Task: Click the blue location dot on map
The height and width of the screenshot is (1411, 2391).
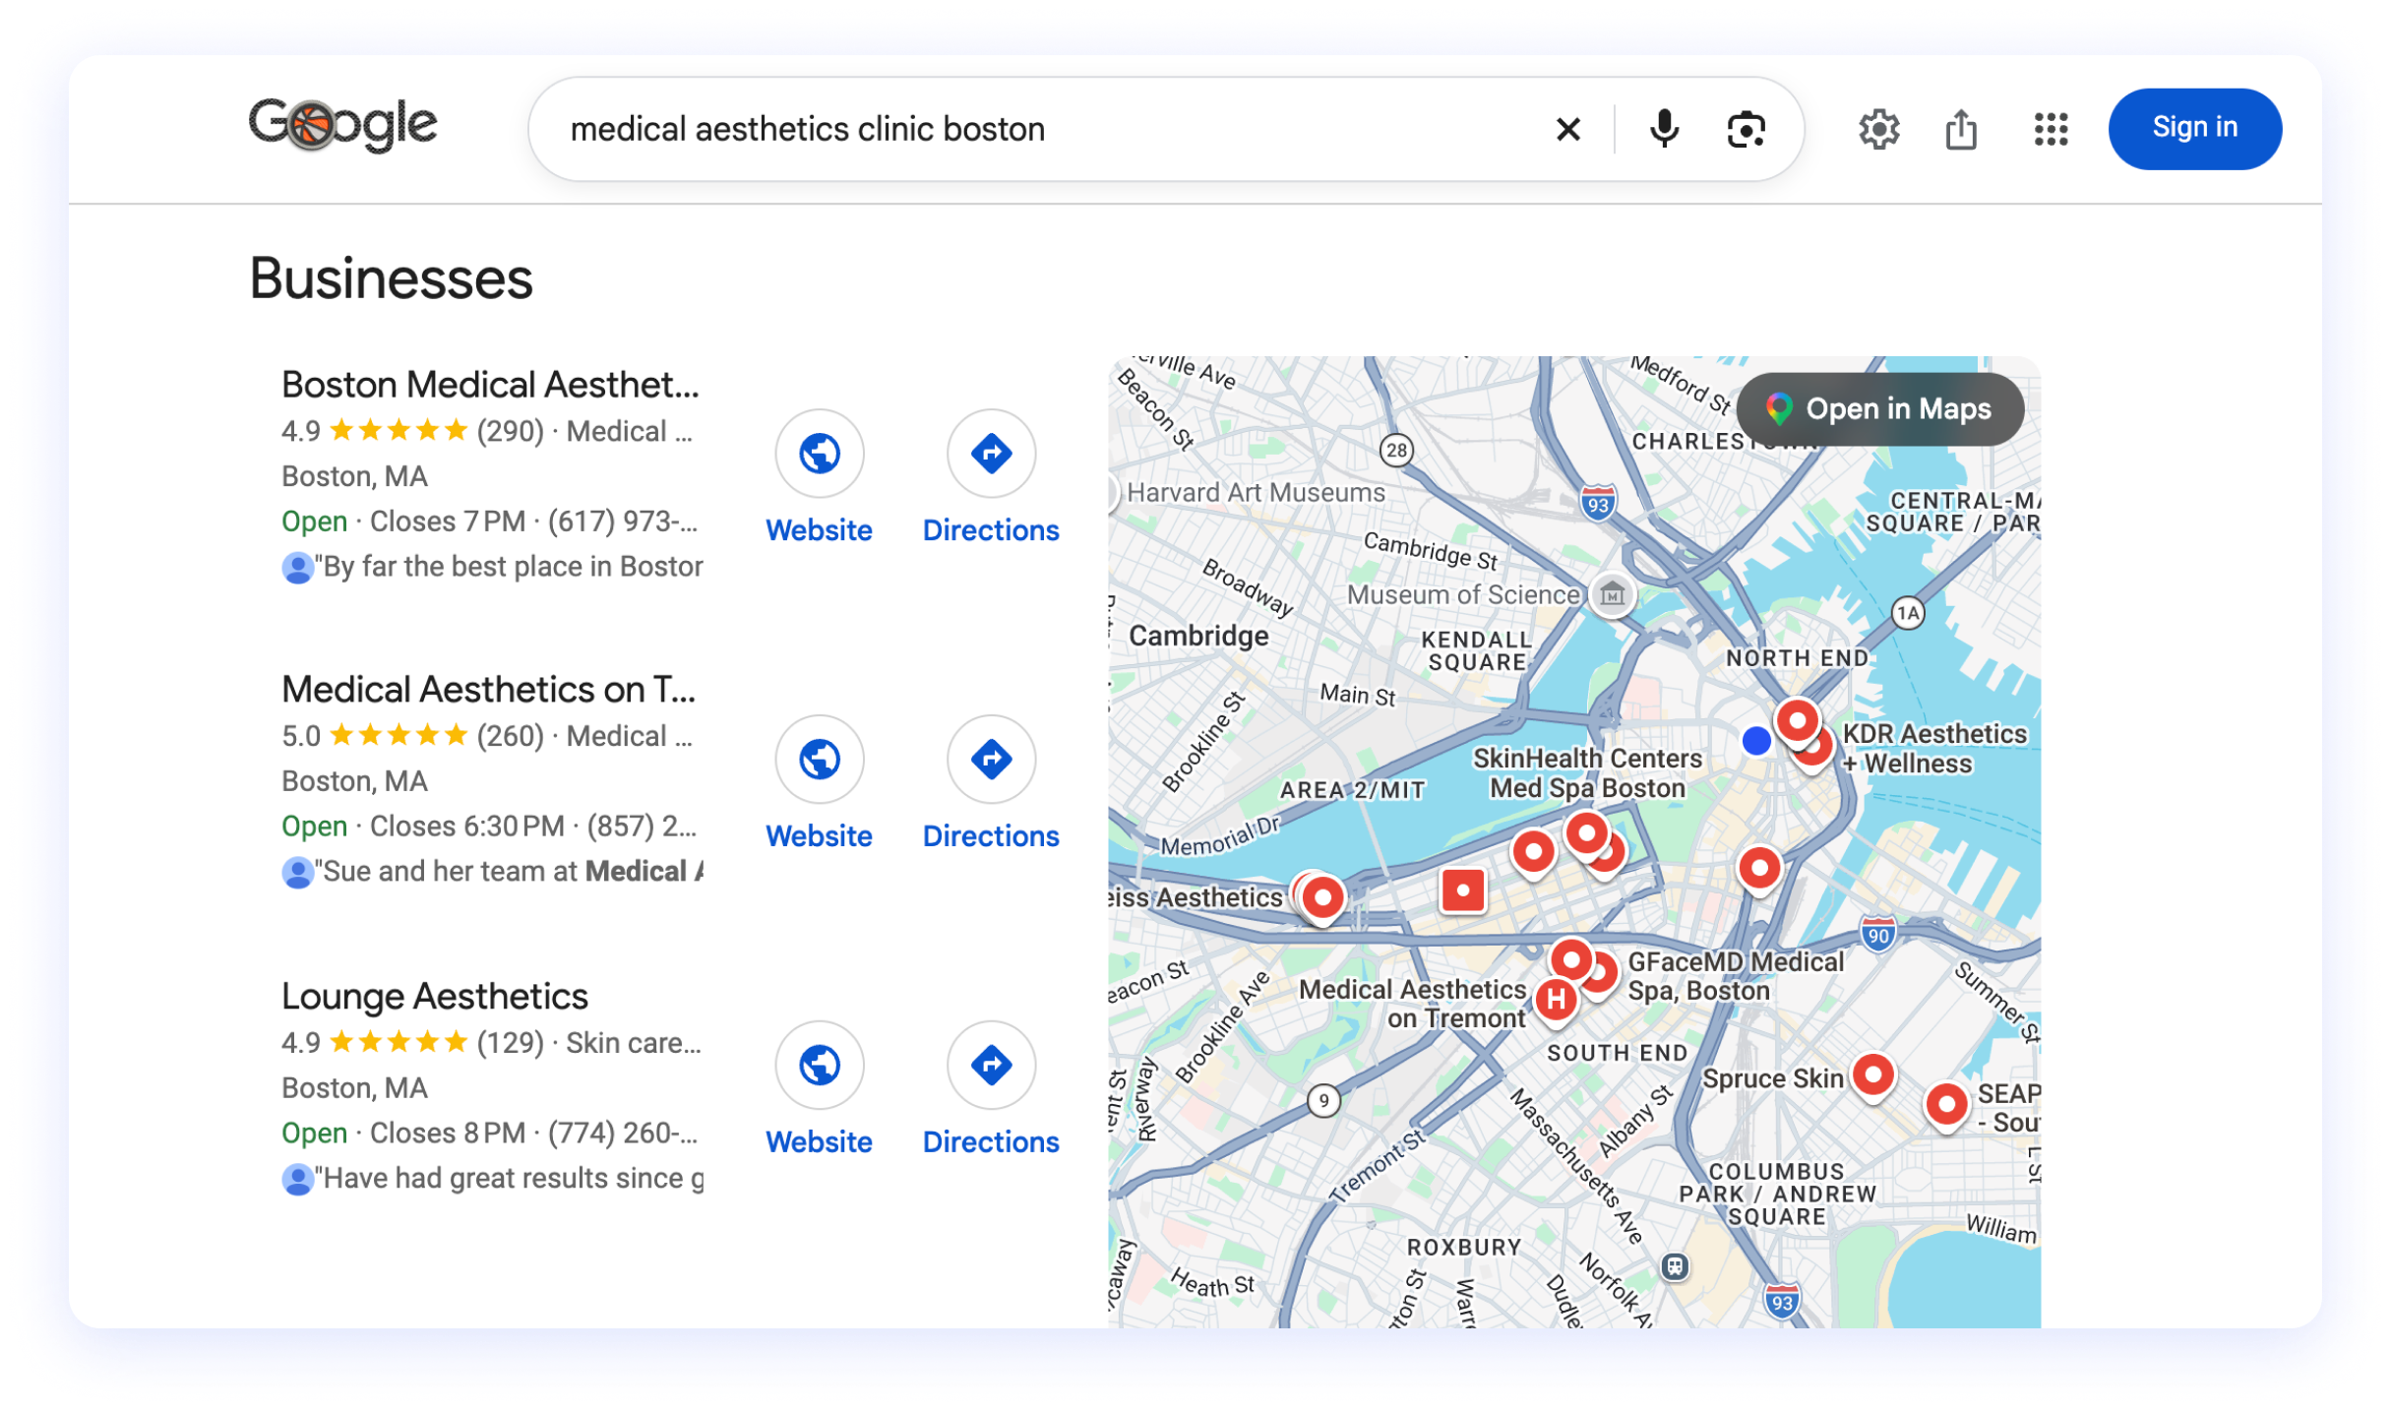Action: pos(1754,741)
